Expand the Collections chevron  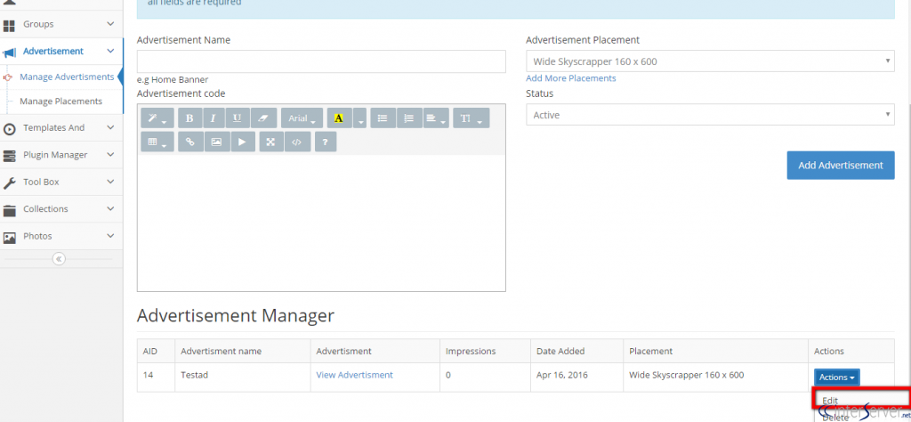point(111,208)
